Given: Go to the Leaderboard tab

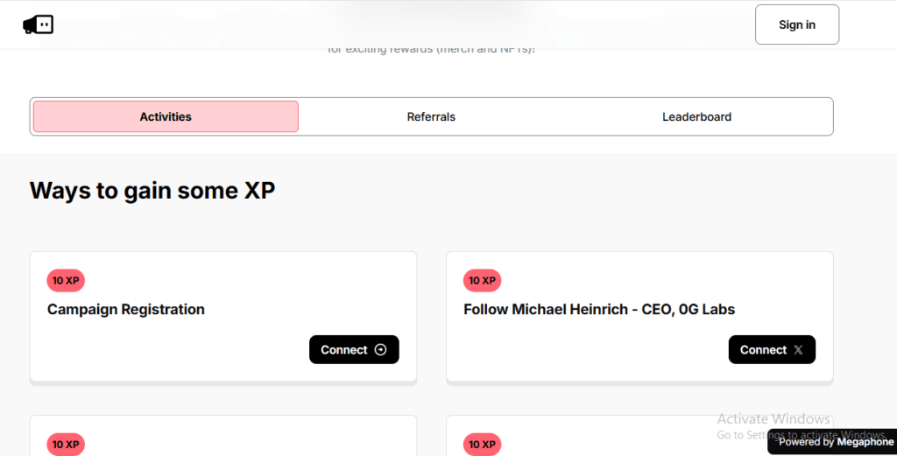Looking at the screenshot, I should [696, 116].
